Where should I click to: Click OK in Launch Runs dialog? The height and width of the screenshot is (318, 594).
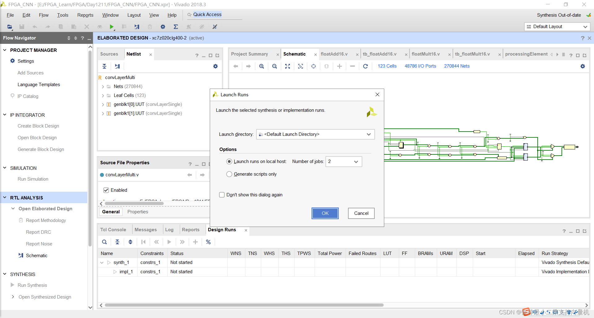pyautogui.click(x=325, y=213)
